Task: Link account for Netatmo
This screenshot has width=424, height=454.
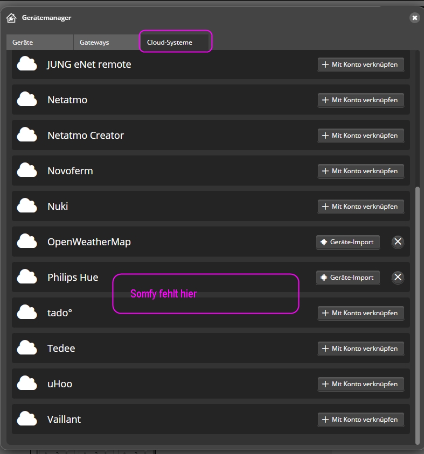Action: 361,100
